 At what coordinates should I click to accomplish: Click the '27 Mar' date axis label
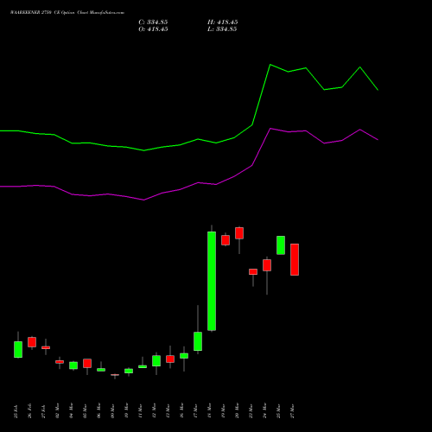[292, 411]
